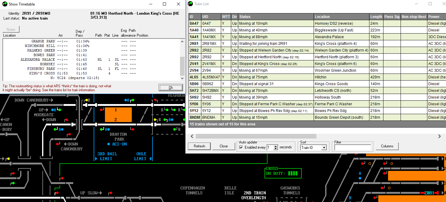Click the timetable vertical scrollbar down arrow

182,78
